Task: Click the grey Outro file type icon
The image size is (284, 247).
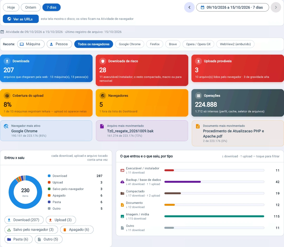Action: point(122,228)
